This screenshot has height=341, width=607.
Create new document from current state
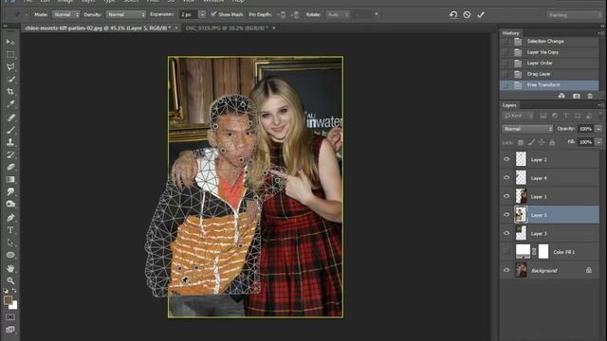coord(561,96)
